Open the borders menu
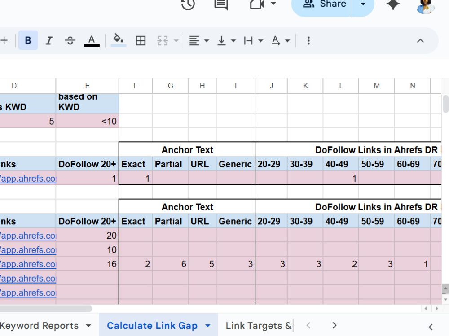The height and width of the screenshot is (336, 449). point(141,40)
